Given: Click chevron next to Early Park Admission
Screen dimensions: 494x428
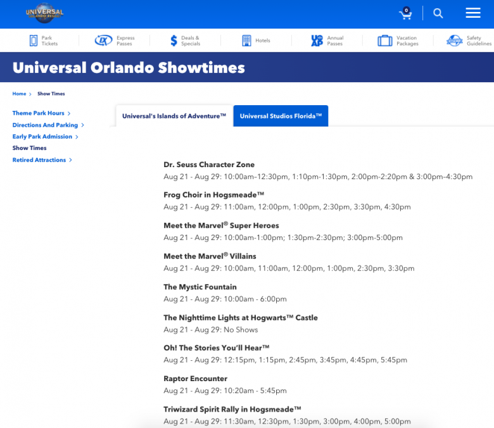Looking at the screenshot, I should pos(77,137).
